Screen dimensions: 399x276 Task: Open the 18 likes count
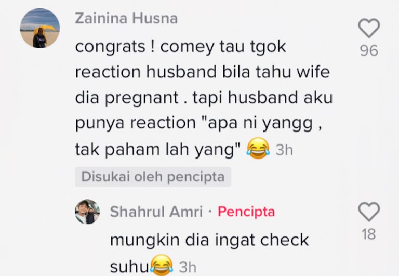[369, 234]
